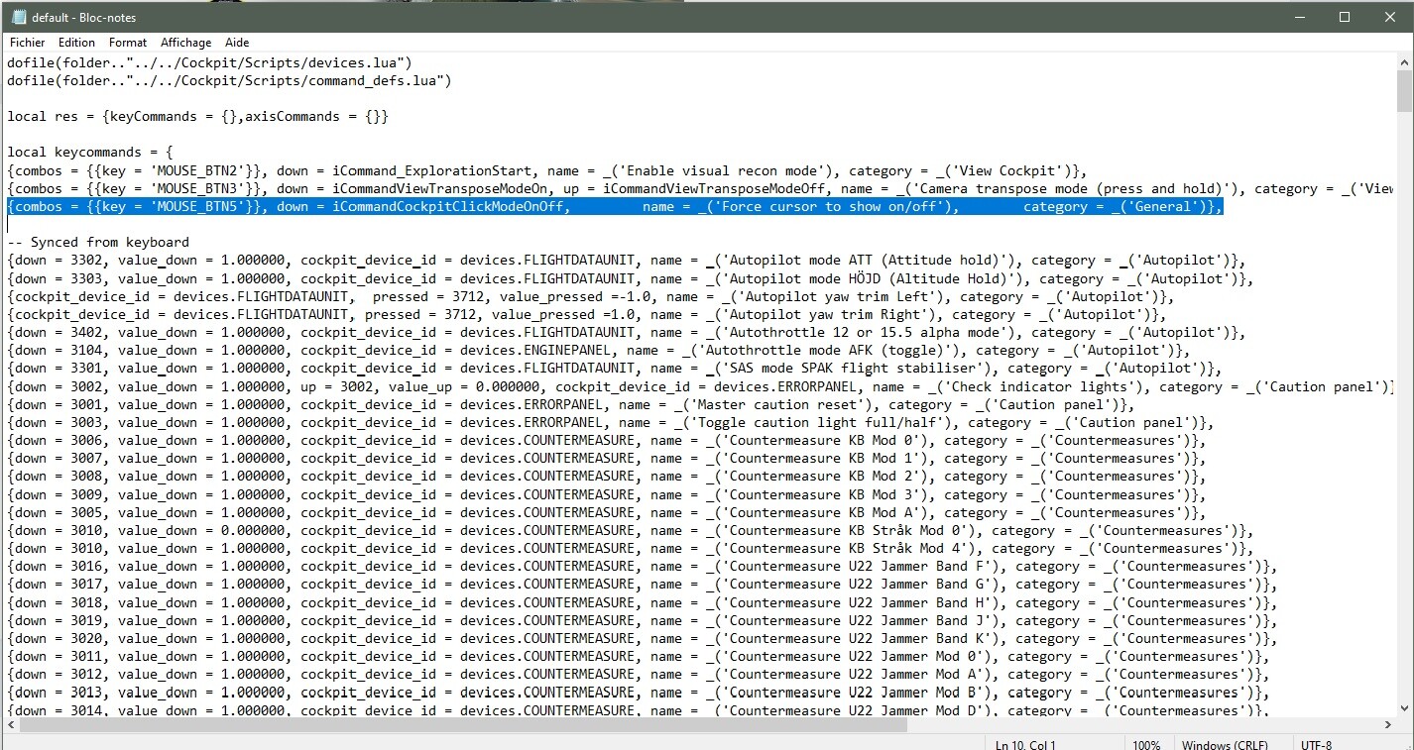Click the highlighted MOUSE_BTN5 line
Screen dimensions: 1414x750
click(x=615, y=206)
